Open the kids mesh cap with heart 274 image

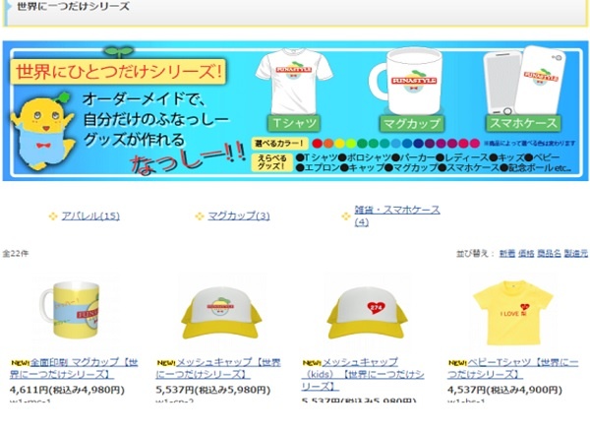(x=367, y=313)
